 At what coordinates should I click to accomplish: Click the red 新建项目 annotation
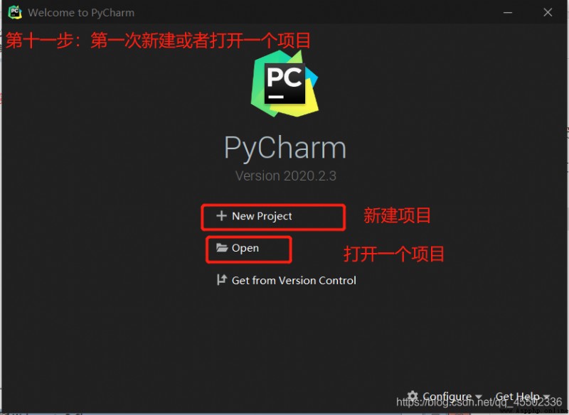click(x=397, y=215)
